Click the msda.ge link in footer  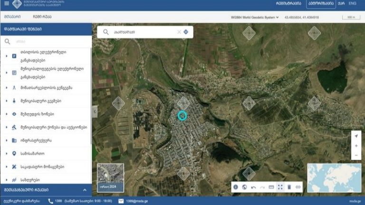click(x=355, y=201)
